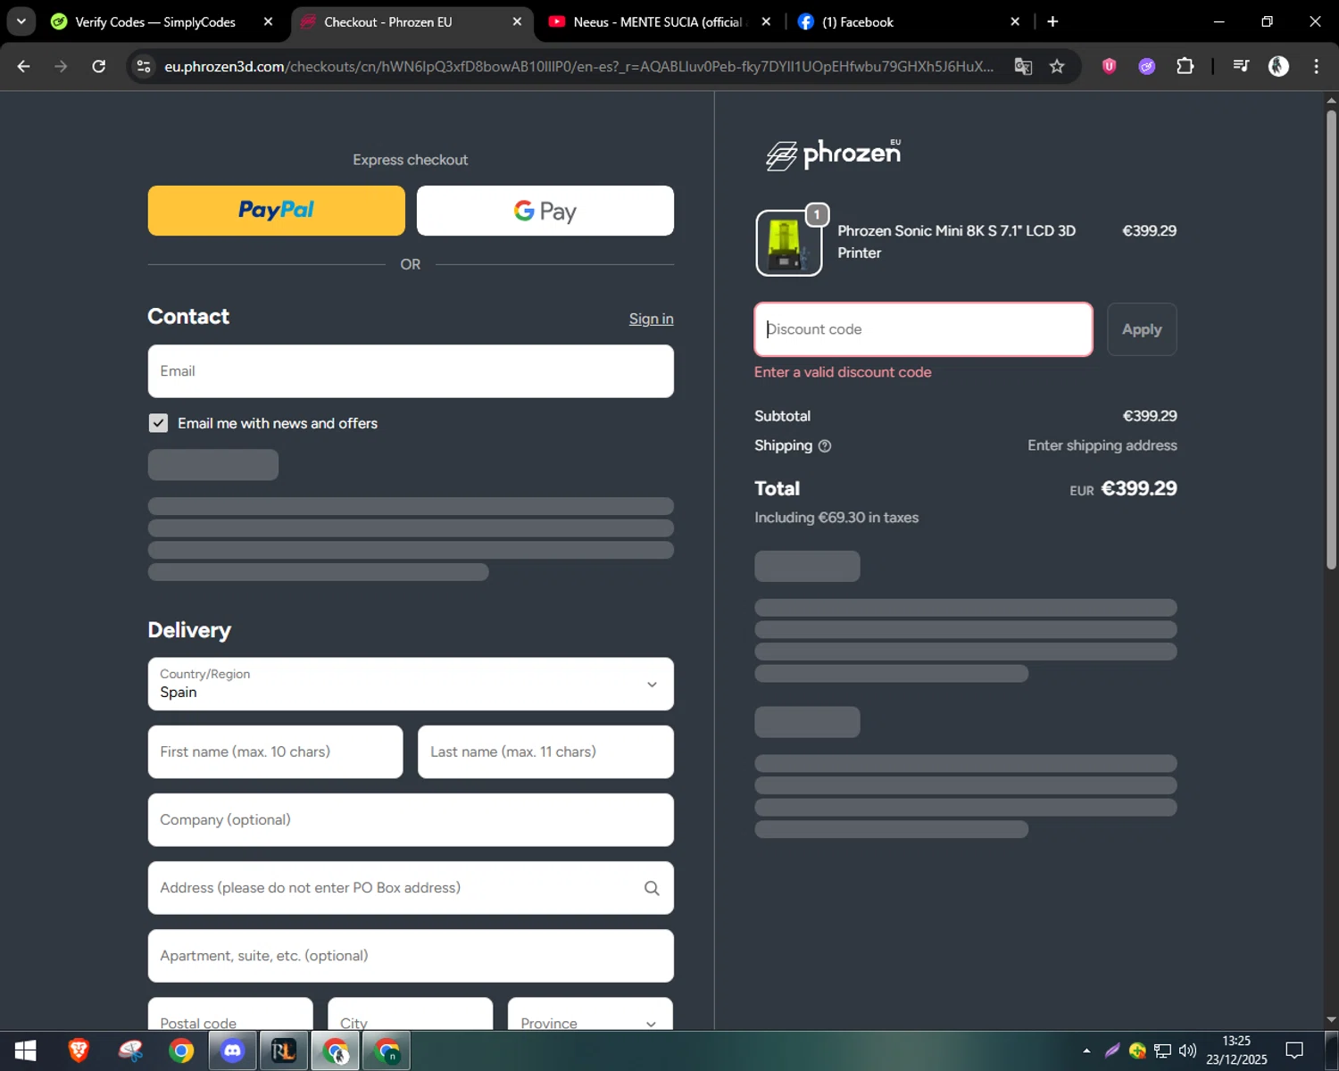Click the Phrozen EU logo

point(834,154)
